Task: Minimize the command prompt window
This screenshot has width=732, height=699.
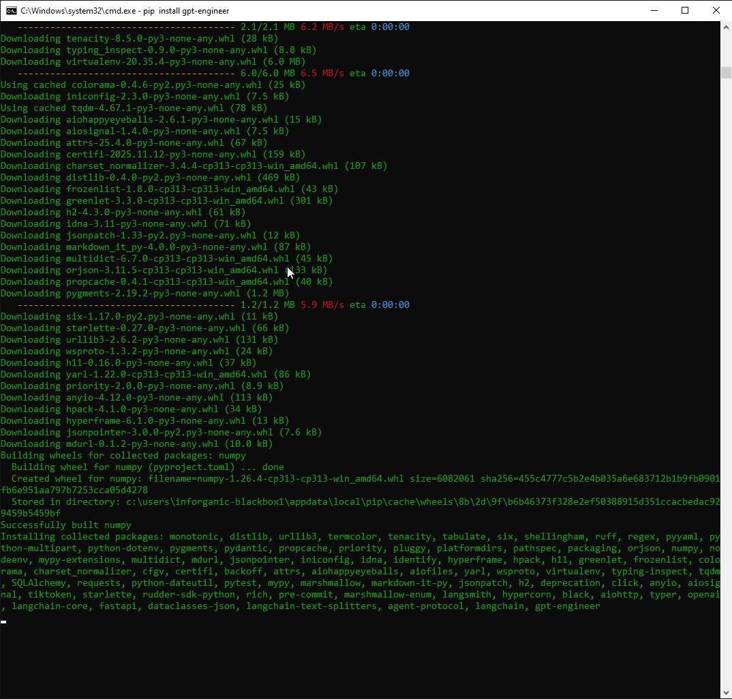Action: point(654,10)
